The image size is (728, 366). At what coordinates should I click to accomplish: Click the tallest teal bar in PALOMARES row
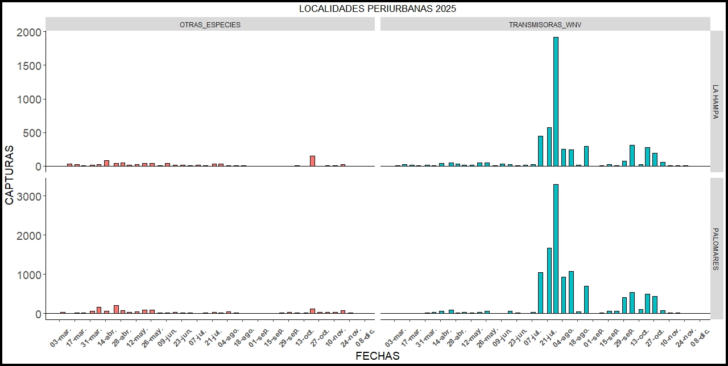[x=556, y=249]
